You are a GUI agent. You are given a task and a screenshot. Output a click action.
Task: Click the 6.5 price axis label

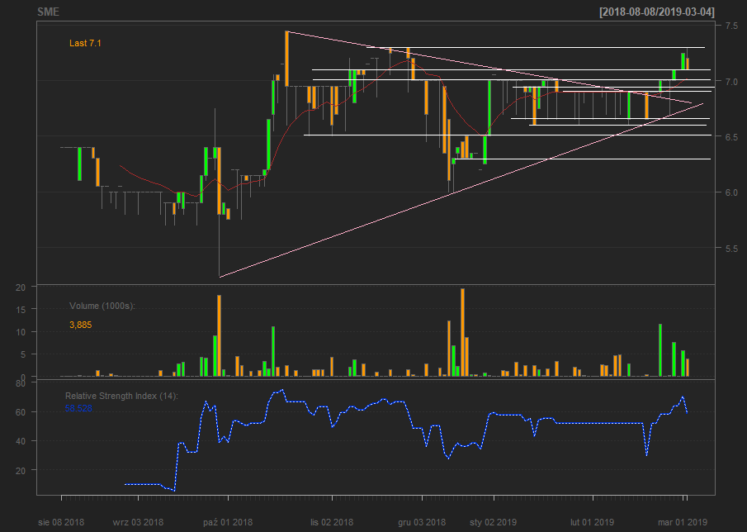coord(731,137)
